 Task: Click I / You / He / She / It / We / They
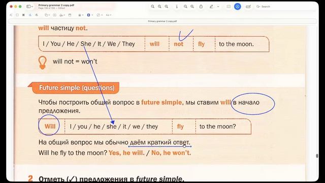(89, 44)
